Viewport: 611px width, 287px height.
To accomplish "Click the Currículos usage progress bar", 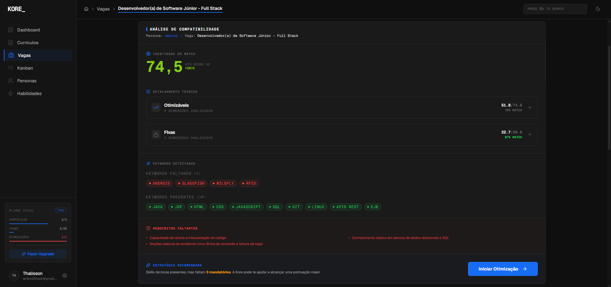I will [38, 224].
